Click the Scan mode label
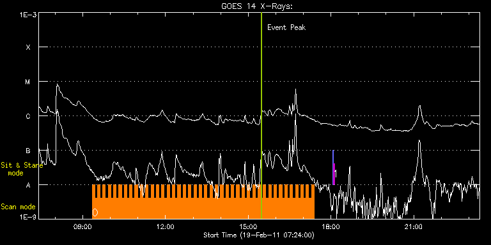This screenshot has height=245, width=491. coord(18,207)
